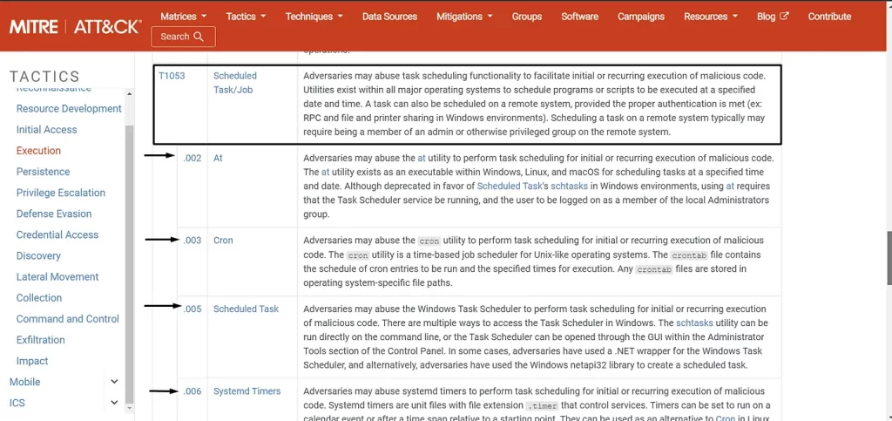This screenshot has width=892, height=421.
Task: Click the Search magnifier button
Action: pyautogui.click(x=183, y=37)
